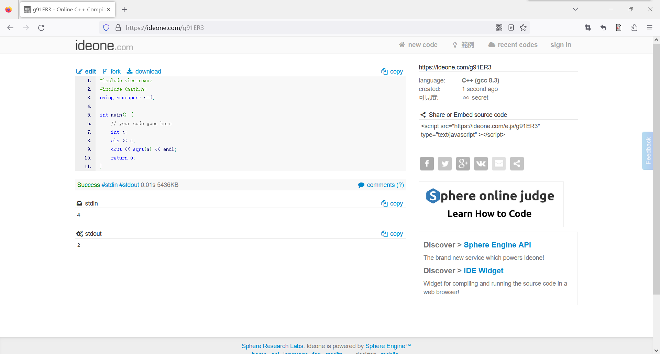The height and width of the screenshot is (354, 660).
Task: Open new code in the top menu
Action: (x=418, y=45)
